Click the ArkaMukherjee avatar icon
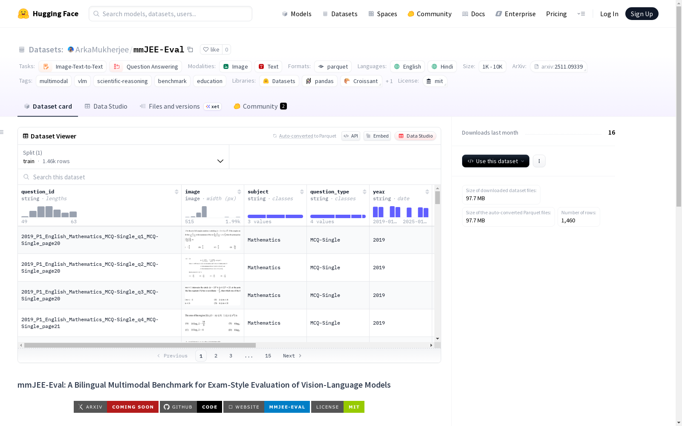 pos(71,49)
